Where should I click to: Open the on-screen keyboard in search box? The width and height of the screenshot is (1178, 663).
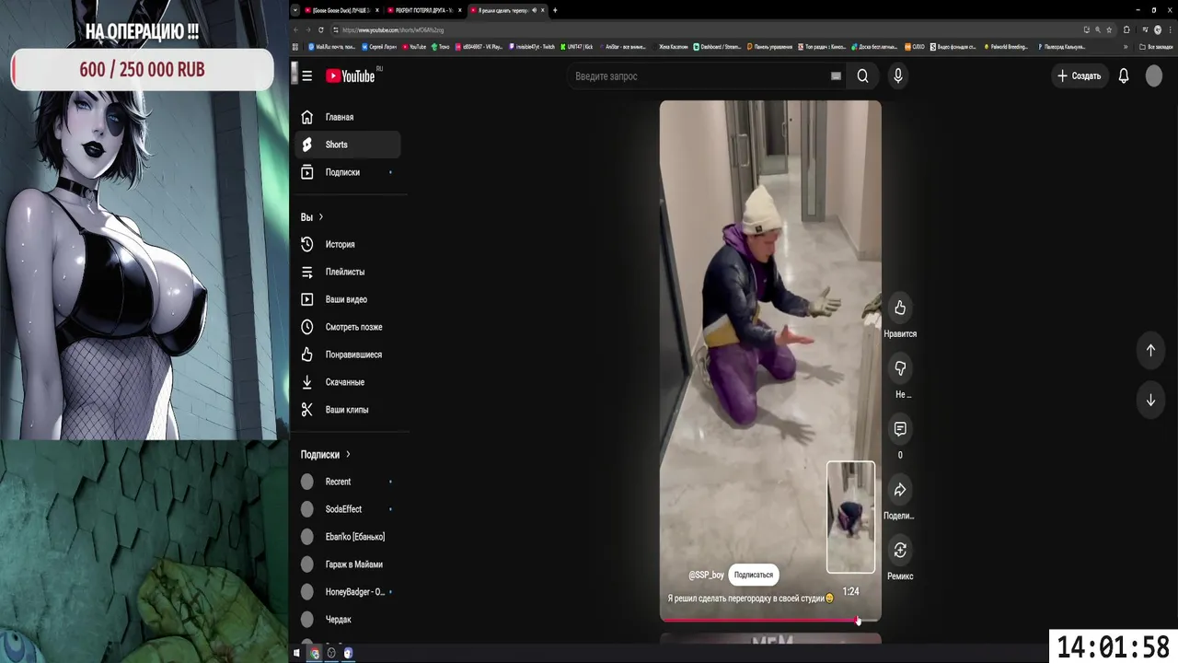(836, 76)
